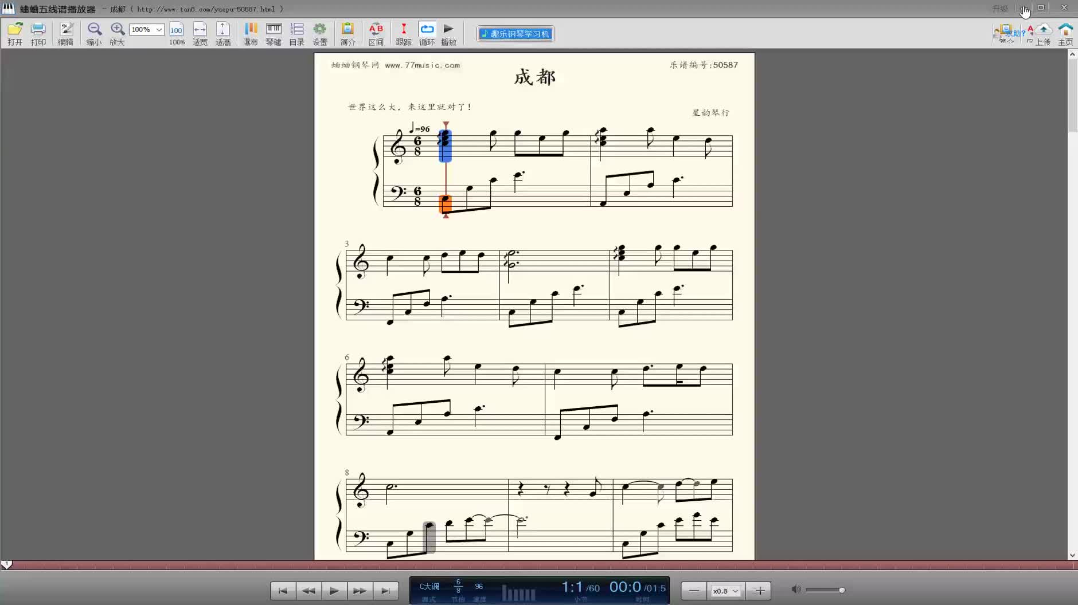Adjust the volume slider handle
1078x605 pixels.
842,590
